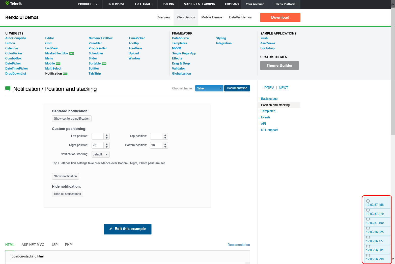This screenshot has width=395, height=264.
Task: Open the NumericTextBox widget link
Action: [101, 38]
